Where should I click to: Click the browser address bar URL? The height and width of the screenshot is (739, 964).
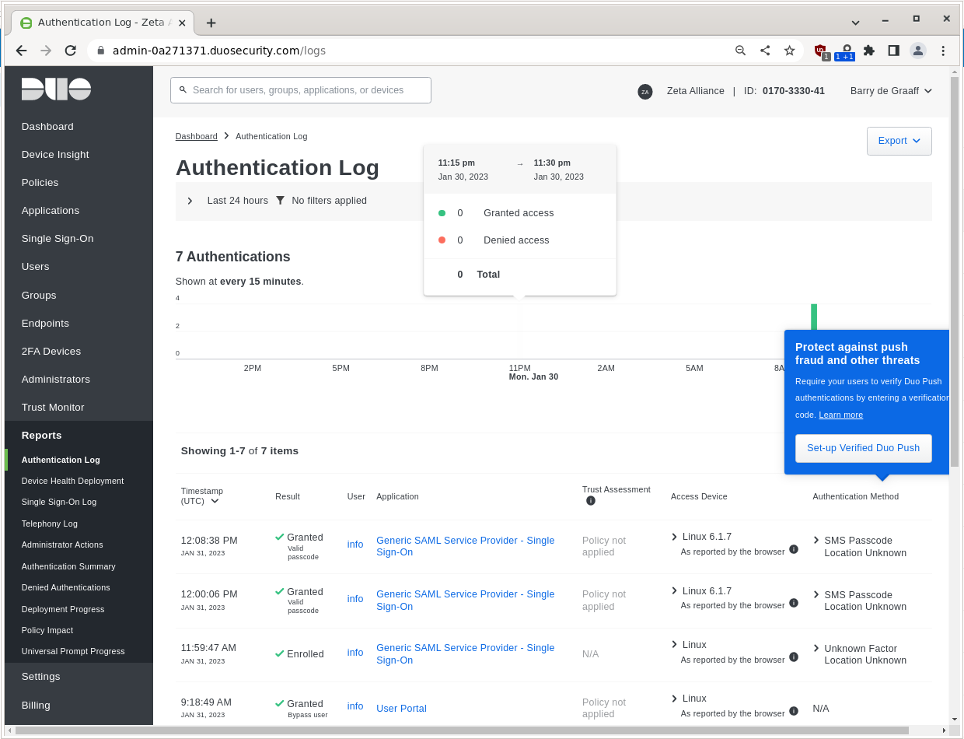pyautogui.click(x=219, y=51)
